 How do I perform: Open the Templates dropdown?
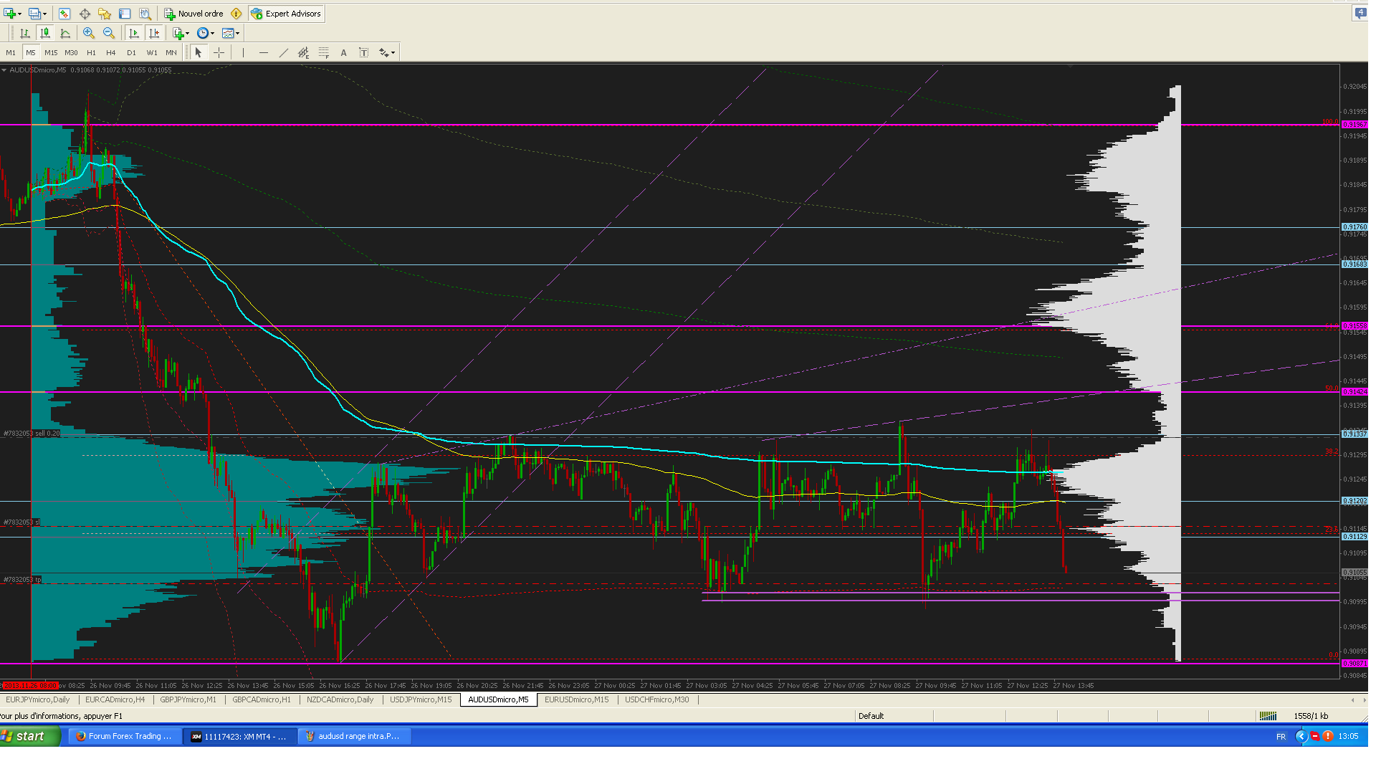(230, 33)
